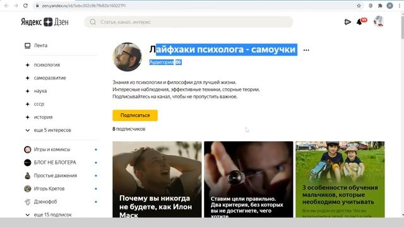Click the Игорь Кретов channel icon
The image size is (404, 227).
28,189
